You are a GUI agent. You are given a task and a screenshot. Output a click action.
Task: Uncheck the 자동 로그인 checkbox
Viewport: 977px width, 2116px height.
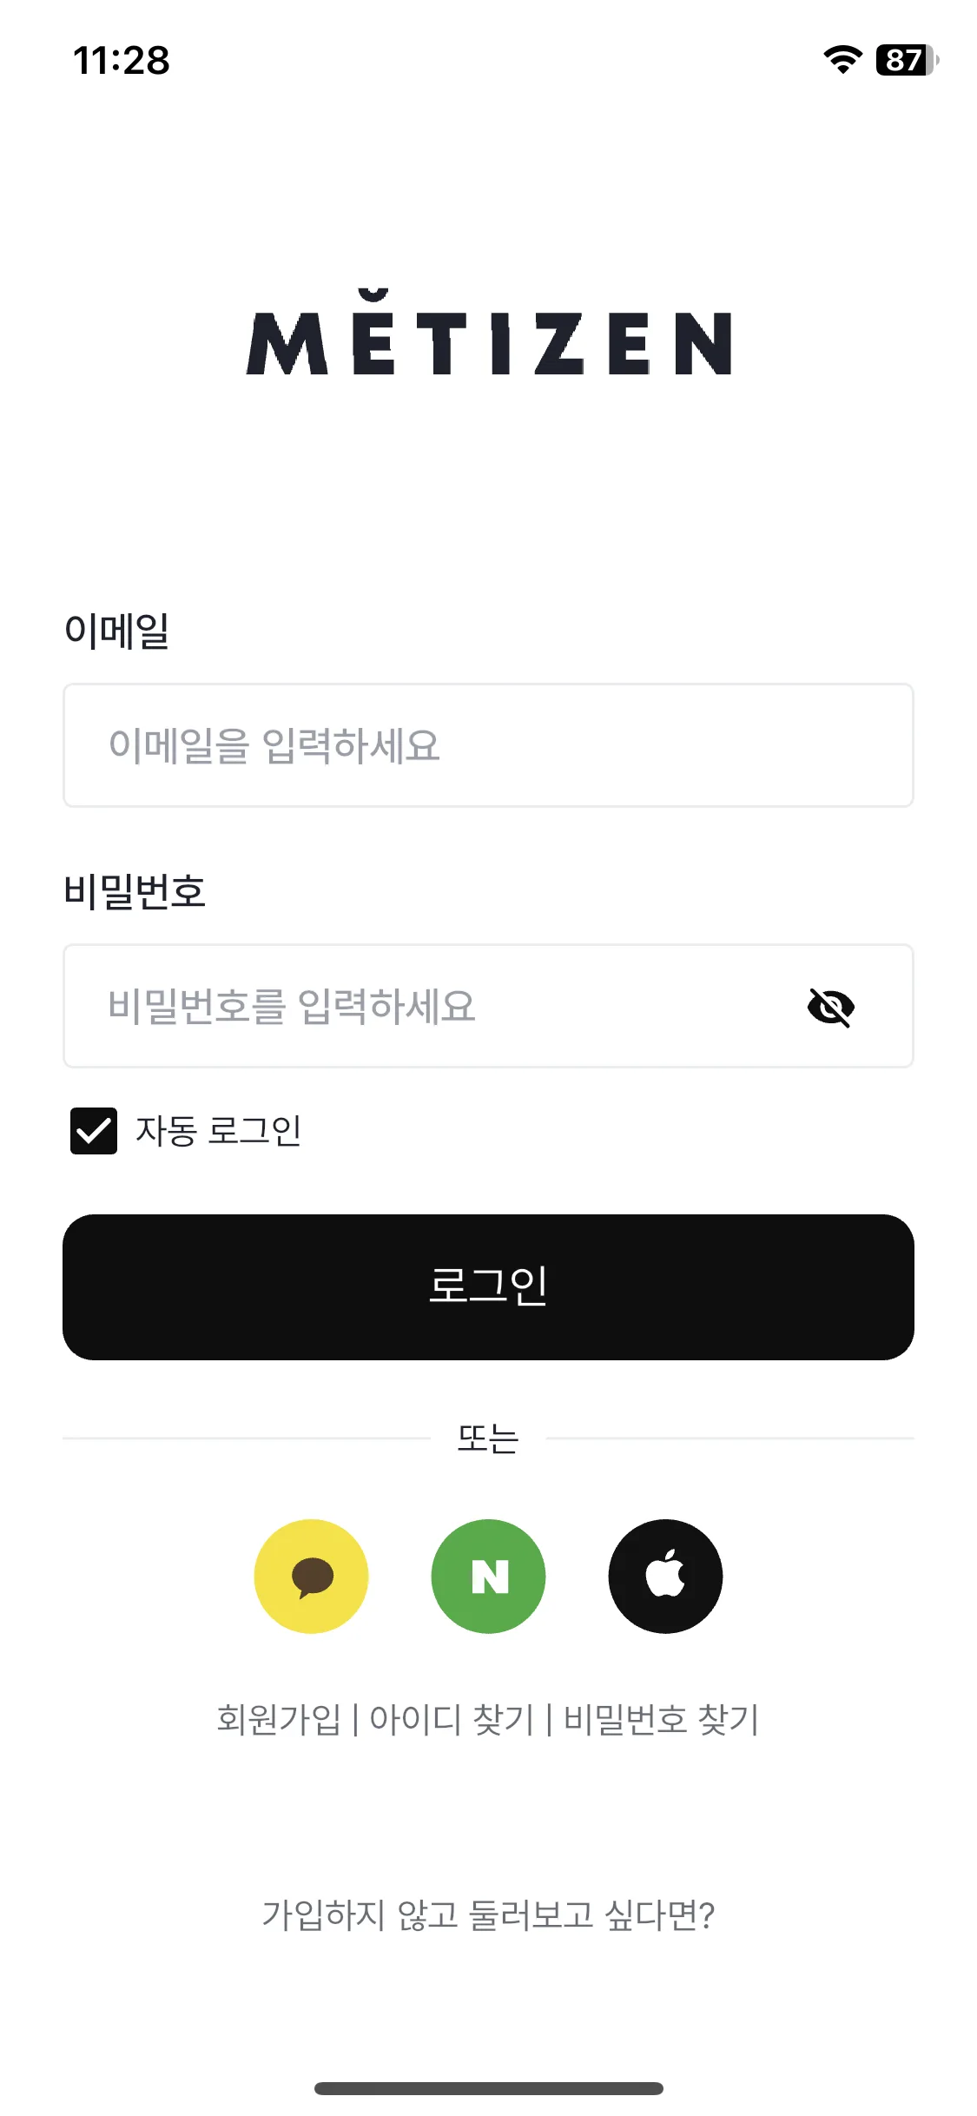[94, 1131]
